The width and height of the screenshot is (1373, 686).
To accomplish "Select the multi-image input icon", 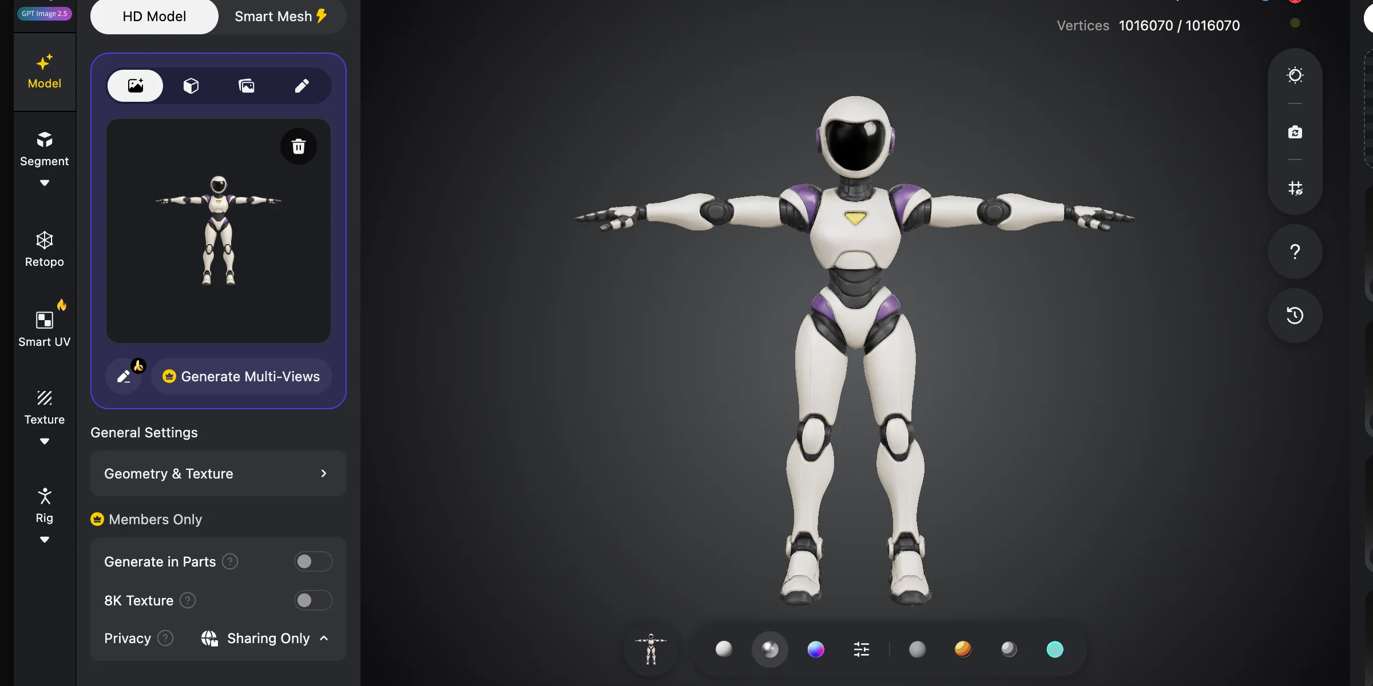I will coord(247,86).
